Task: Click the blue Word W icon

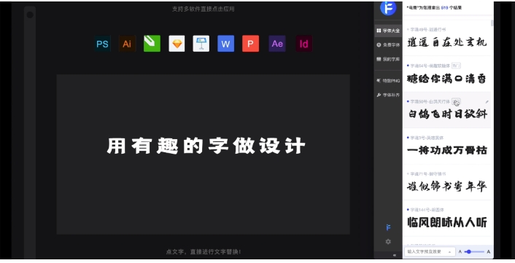Action: coord(225,44)
